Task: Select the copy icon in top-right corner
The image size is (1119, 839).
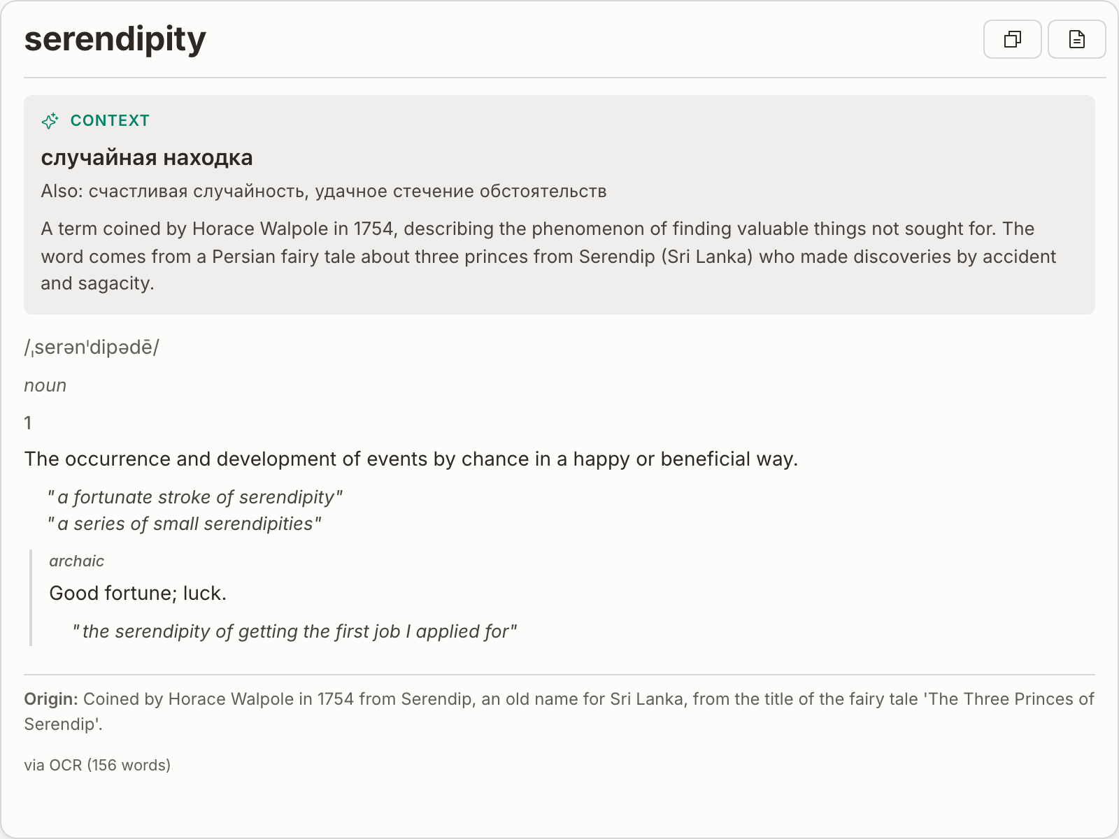Action: (1012, 39)
